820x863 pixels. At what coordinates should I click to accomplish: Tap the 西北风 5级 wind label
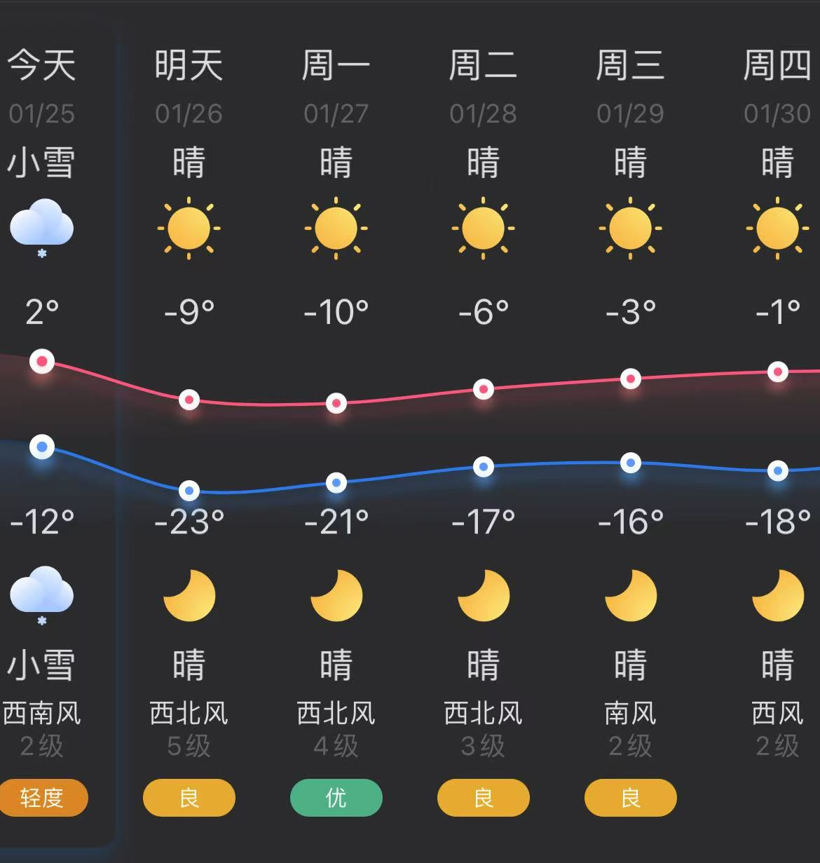[189, 729]
